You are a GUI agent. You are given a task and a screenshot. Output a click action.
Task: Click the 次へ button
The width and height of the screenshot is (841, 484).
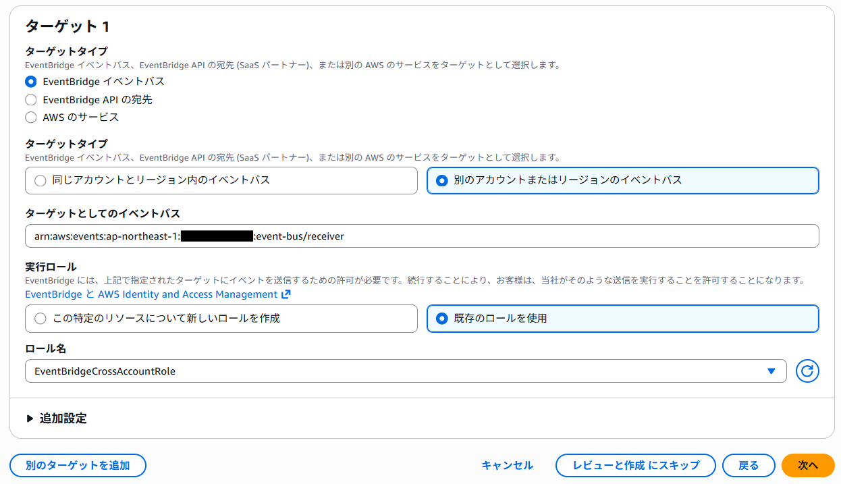[808, 465]
